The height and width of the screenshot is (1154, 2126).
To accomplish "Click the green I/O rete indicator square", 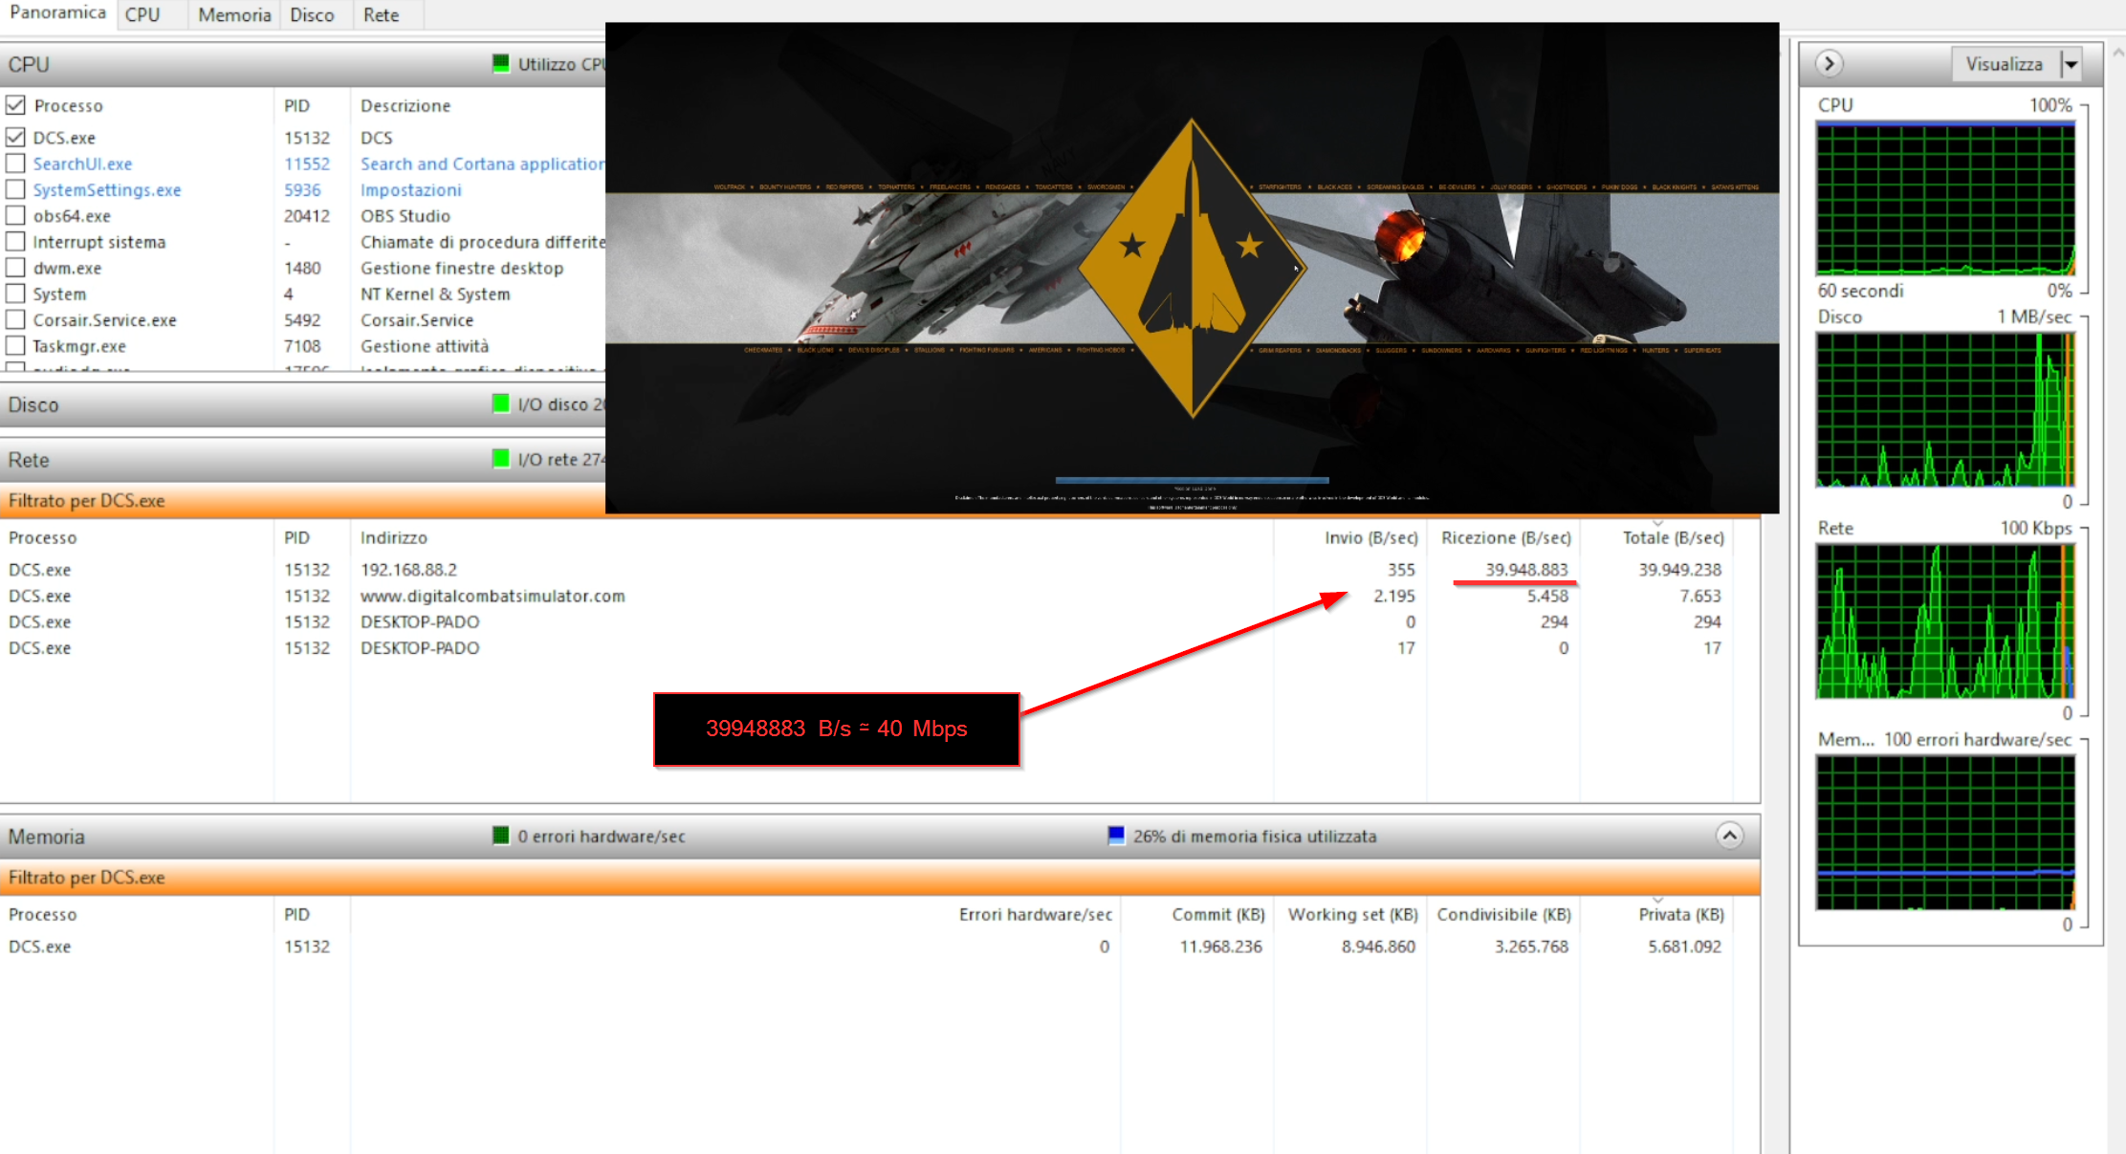I will [x=500, y=459].
